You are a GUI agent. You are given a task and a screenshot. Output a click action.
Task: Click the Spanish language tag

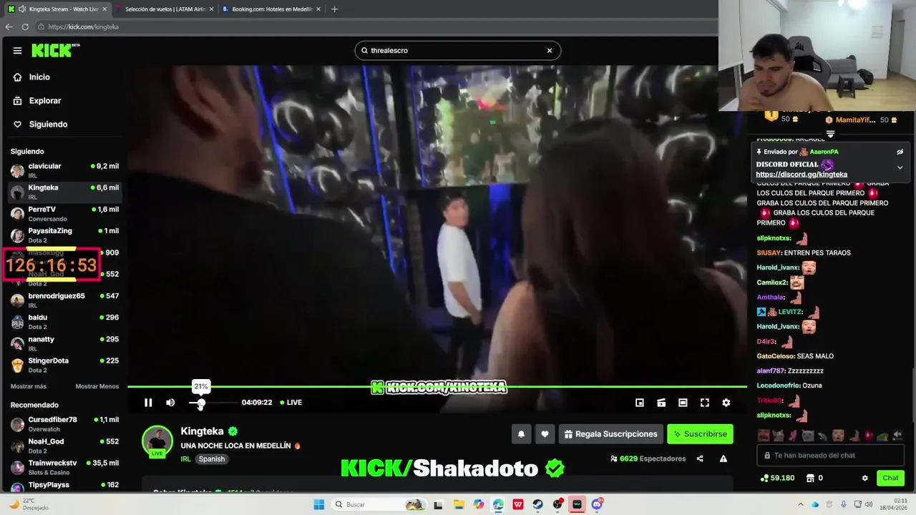pos(212,459)
